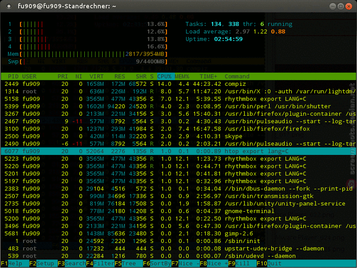
Task: Select the unity-panel-service process row
Action: [x=178, y=204]
